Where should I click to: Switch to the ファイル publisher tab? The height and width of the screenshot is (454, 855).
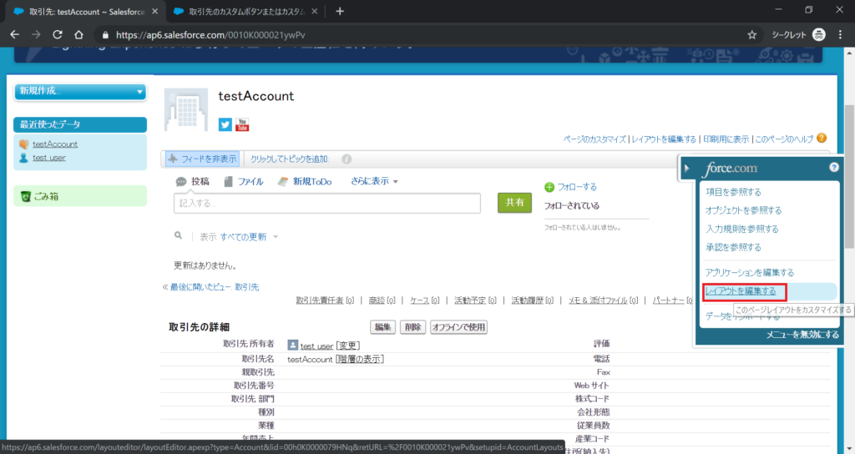click(244, 181)
